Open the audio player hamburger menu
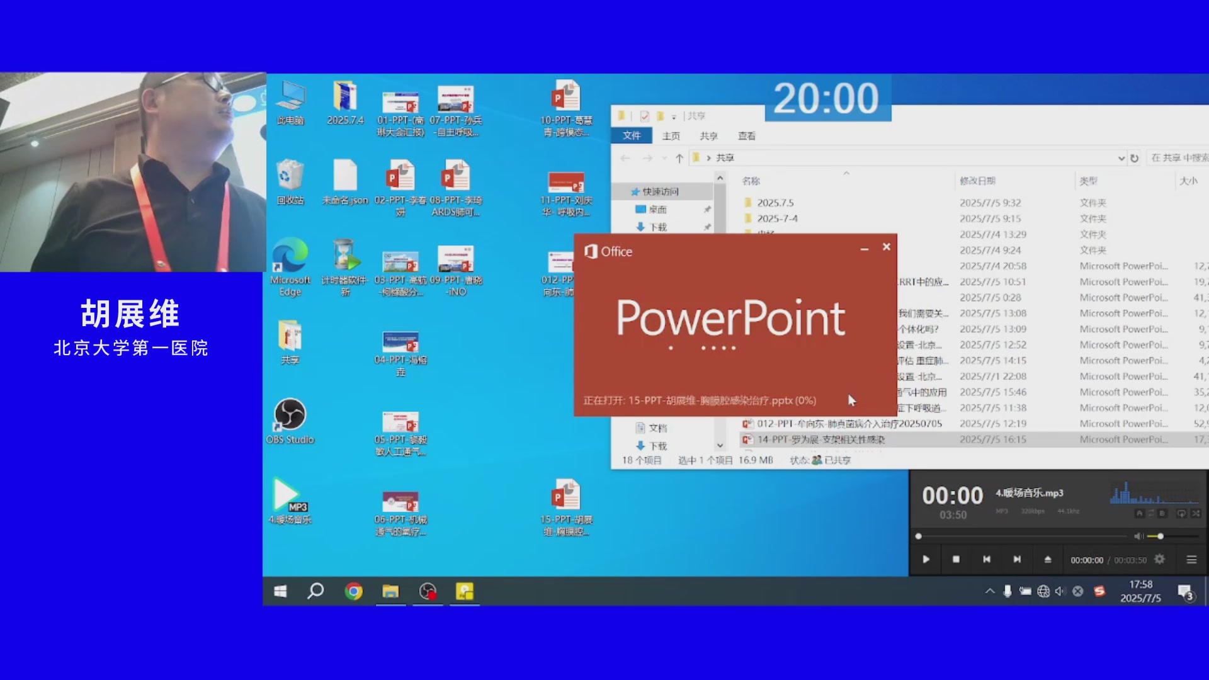 (1191, 559)
